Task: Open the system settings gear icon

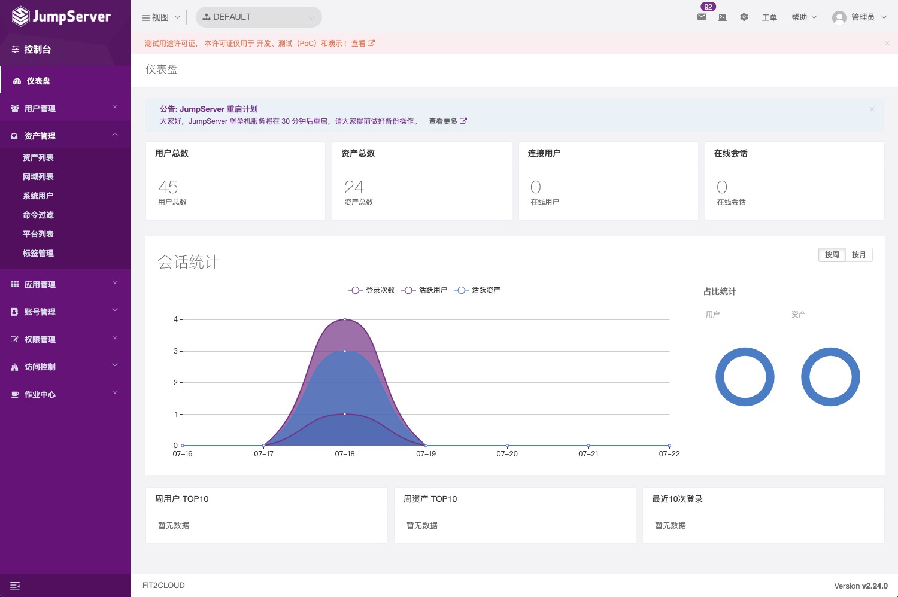Action: (x=744, y=17)
